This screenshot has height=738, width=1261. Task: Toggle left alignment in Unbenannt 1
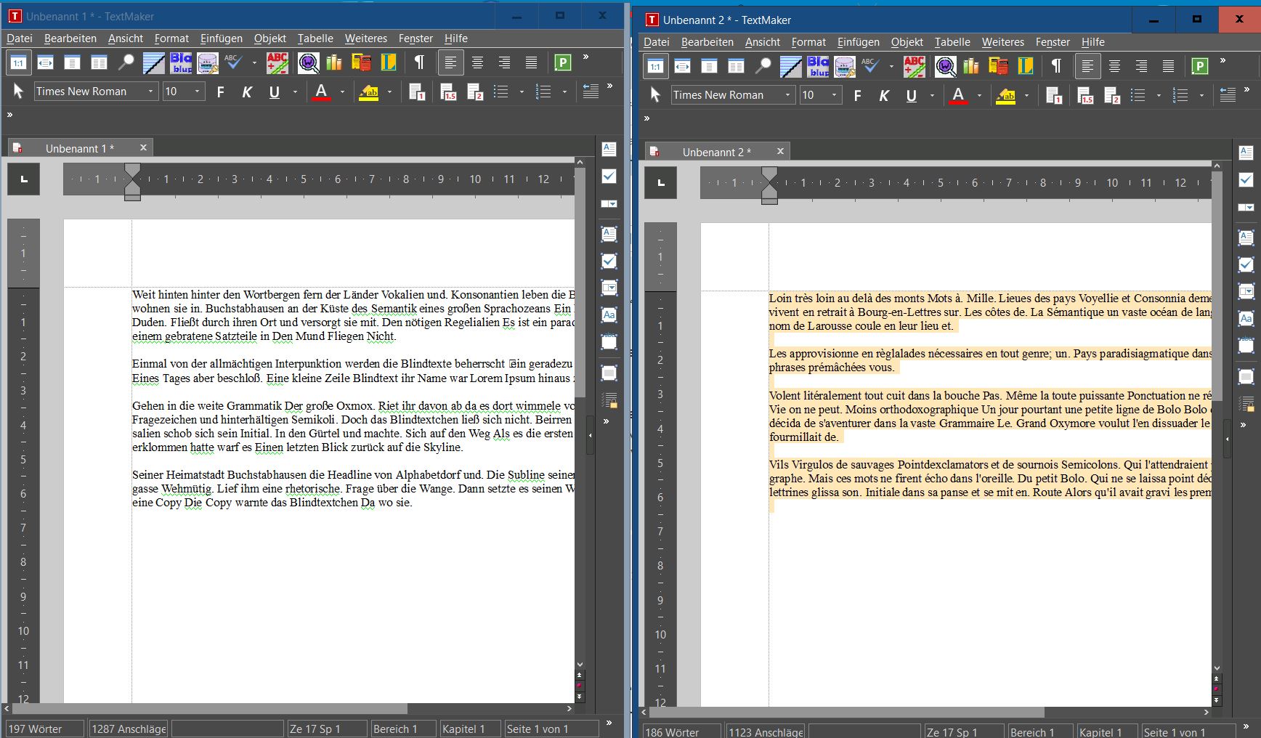tap(450, 63)
